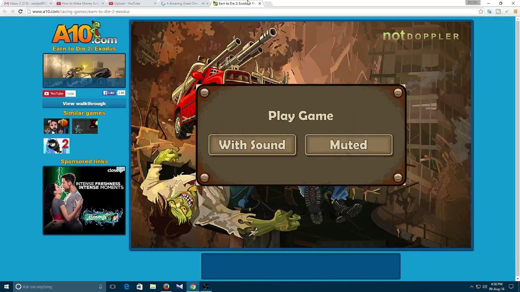The width and height of the screenshot is (520, 292).
Task: Close the 'Earn to Die 2: Exodus' tab
Action: tap(260, 3)
